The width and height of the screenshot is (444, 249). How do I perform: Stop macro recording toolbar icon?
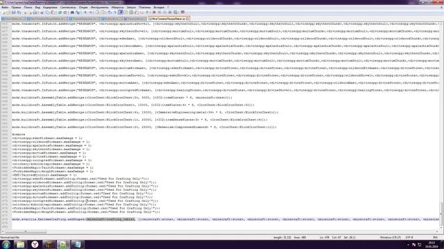[160, 12]
